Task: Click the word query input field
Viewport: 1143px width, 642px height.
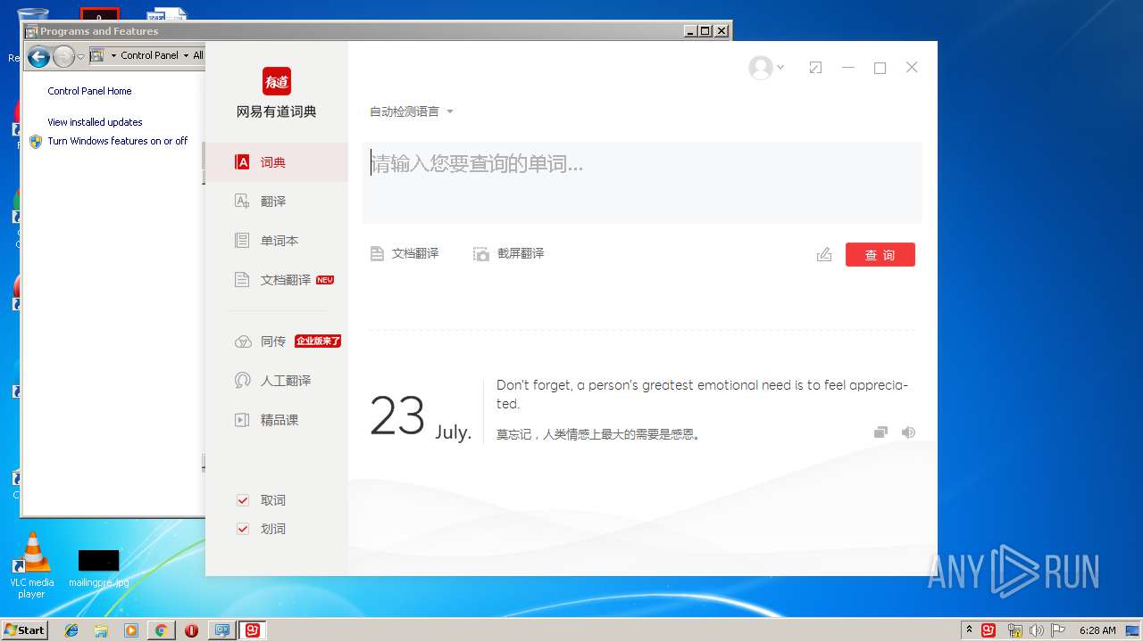Action: click(x=642, y=182)
